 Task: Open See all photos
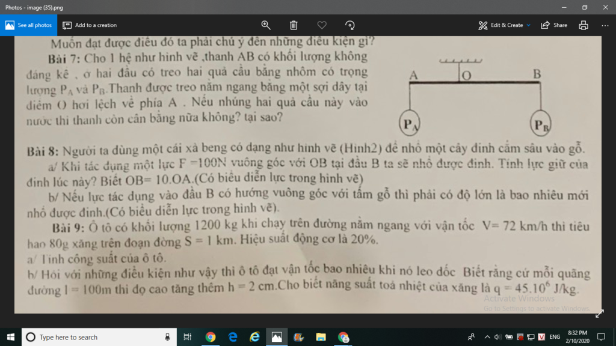click(28, 25)
